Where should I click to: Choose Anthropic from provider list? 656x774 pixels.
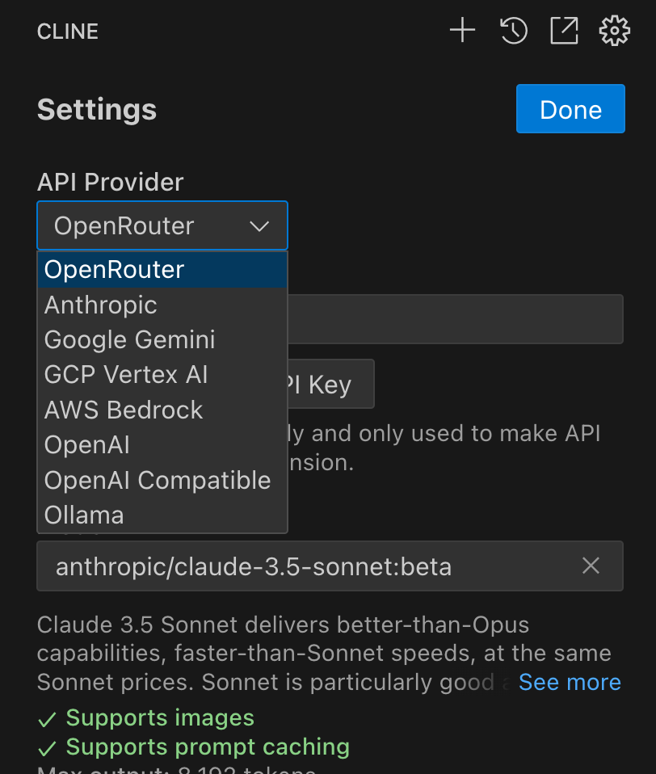click(101, 305)
